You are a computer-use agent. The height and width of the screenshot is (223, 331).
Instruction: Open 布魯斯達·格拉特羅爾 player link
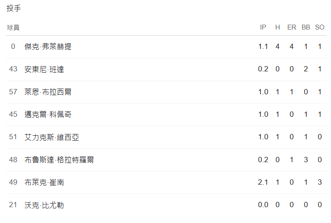pos(59,160)
